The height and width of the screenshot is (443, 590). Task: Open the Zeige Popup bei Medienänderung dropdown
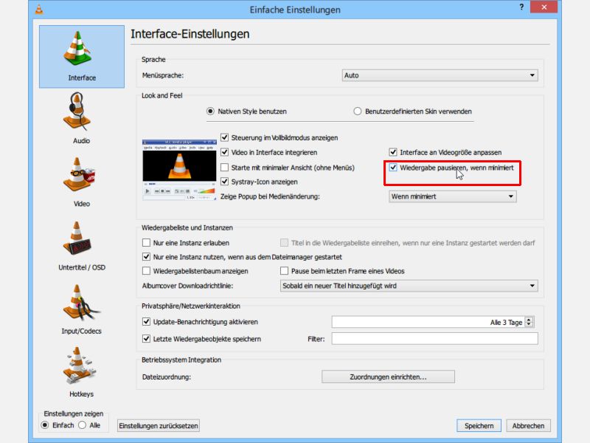click(x=453, y=196)
